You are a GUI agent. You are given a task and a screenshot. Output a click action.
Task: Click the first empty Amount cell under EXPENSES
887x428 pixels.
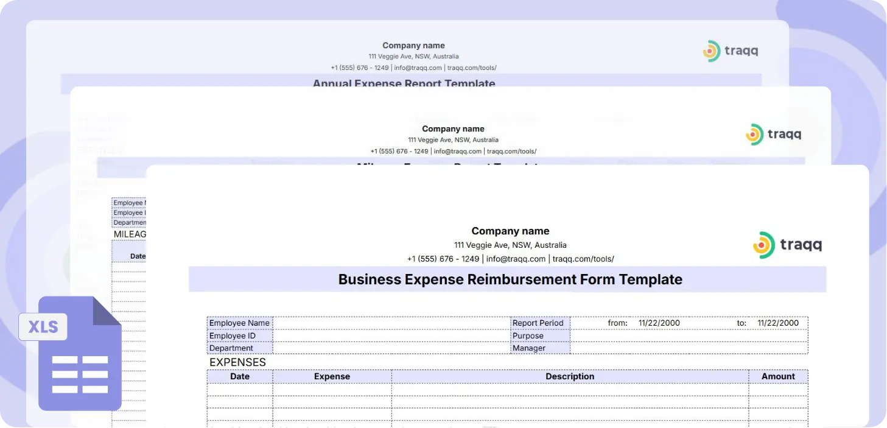coord(778,390)
